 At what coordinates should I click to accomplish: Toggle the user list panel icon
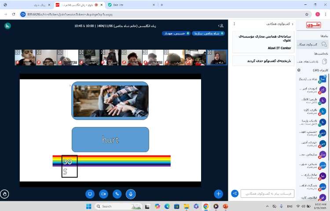tap(220, 26)
